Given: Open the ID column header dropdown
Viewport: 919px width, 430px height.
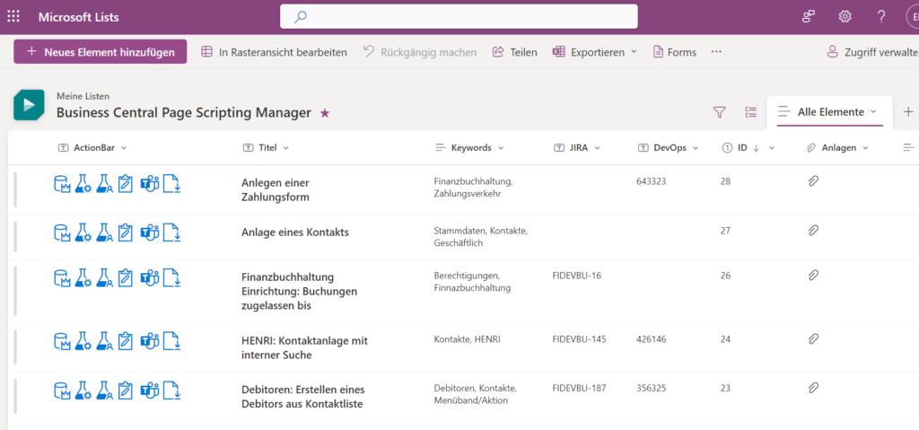Looking at the screenshot, I should click(748, 148).
